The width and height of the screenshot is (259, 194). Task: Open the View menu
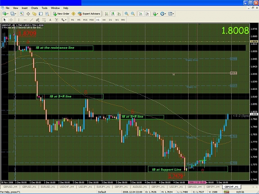15,8
